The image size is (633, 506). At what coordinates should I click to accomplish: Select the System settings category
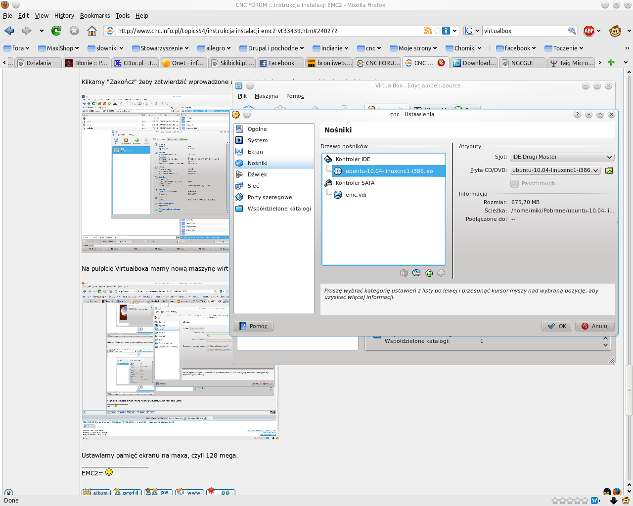274,140
